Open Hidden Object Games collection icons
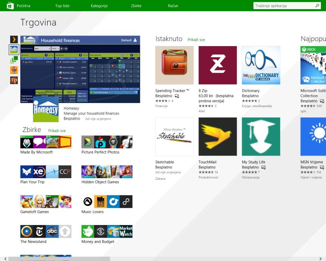 click(x=107, y=172)
